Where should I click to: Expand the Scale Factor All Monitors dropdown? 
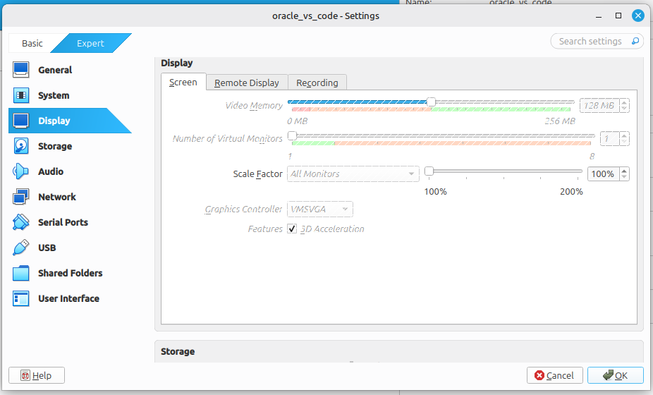[353, 174]
